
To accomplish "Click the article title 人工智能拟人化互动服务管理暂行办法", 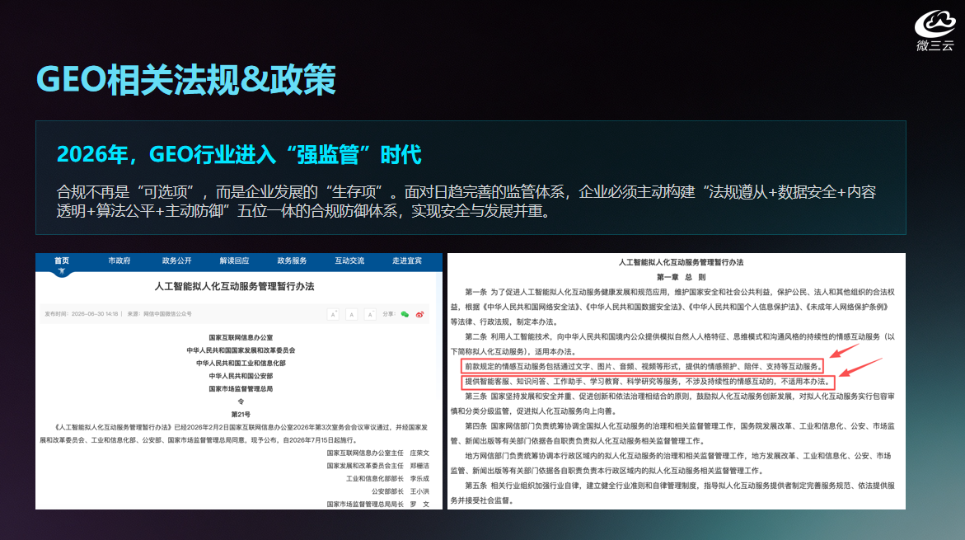I will (x=235, y=286).
